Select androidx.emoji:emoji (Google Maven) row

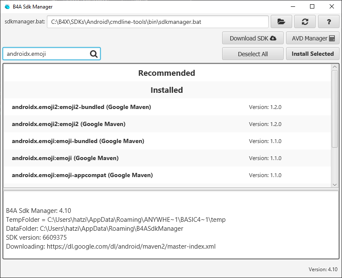coord(167,158)
